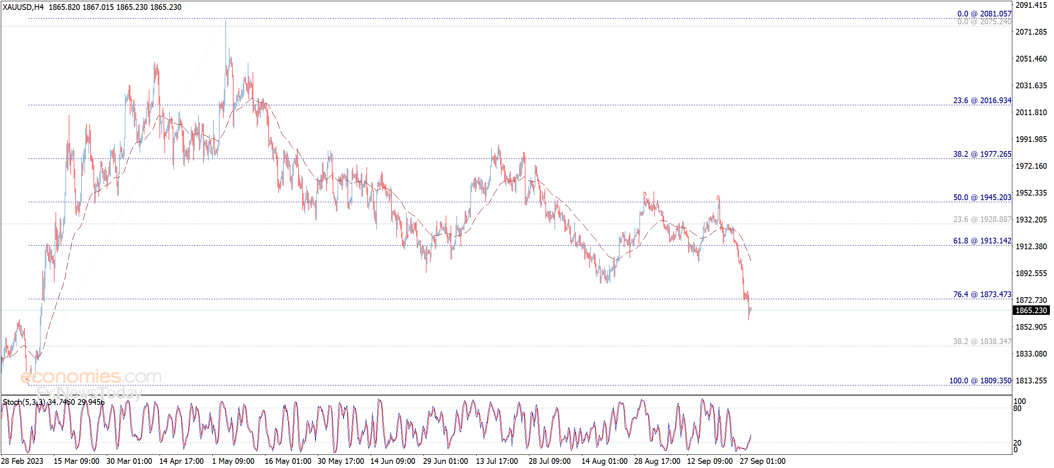Screen dimensions: 1054x468
Task: Click the 2091.415 price axis value
Action: 1031,5
